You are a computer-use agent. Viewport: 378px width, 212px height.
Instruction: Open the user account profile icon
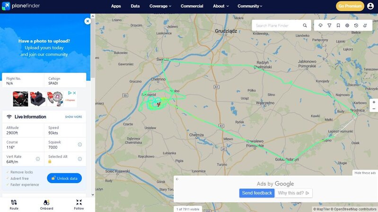click(370, 6)
